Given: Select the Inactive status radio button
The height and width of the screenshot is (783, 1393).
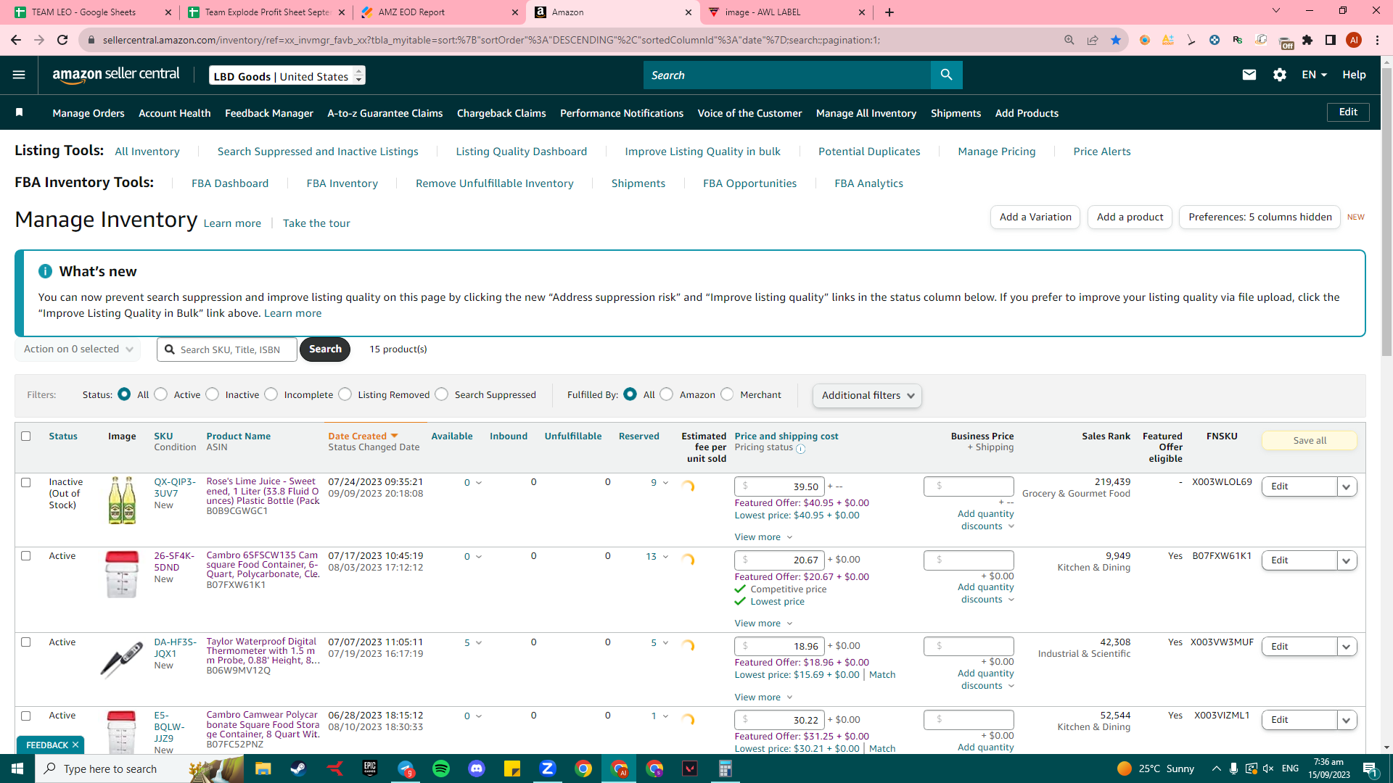Looking at the screenshot, I should point(213,394).
